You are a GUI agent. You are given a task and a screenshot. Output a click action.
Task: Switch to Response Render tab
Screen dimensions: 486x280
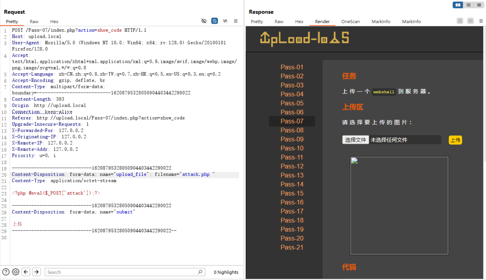click(x=322, y=22)
